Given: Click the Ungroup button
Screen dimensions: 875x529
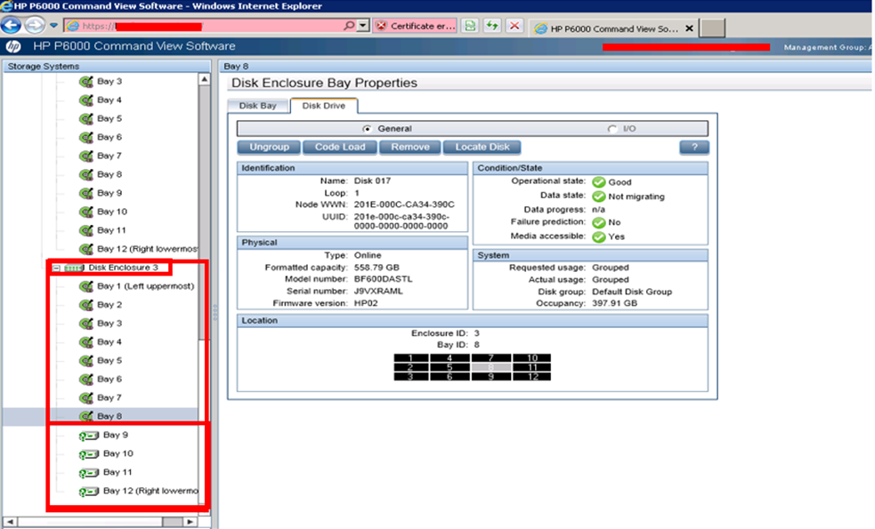Looking at the screenshot, I should tap(269, 147).
